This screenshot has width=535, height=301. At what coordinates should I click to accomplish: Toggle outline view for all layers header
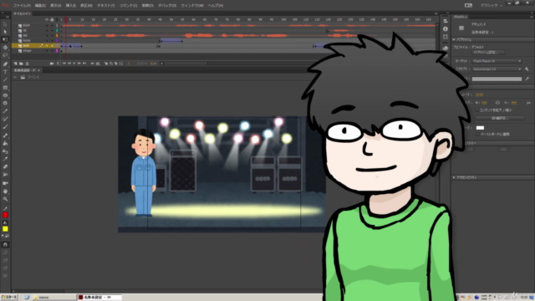(57, 20)
